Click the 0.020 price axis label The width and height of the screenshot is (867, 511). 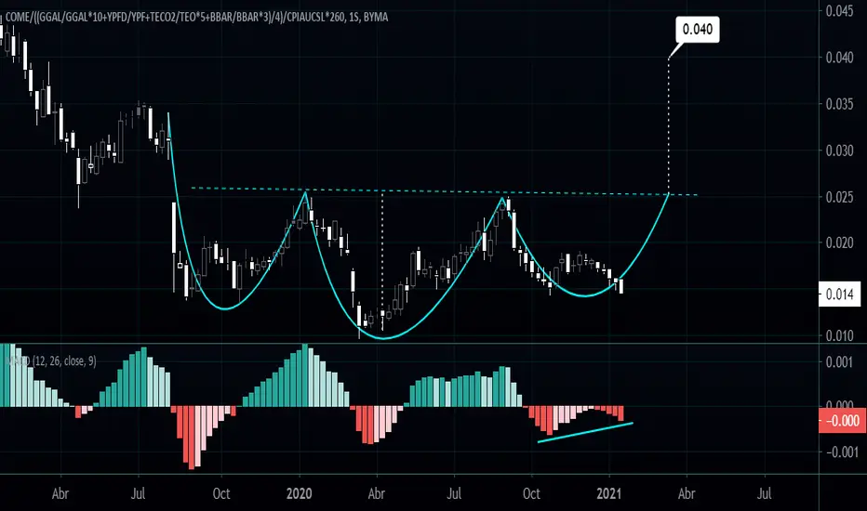839,242
